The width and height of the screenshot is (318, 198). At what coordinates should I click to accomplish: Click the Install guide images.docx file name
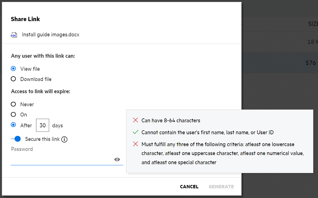51,35
